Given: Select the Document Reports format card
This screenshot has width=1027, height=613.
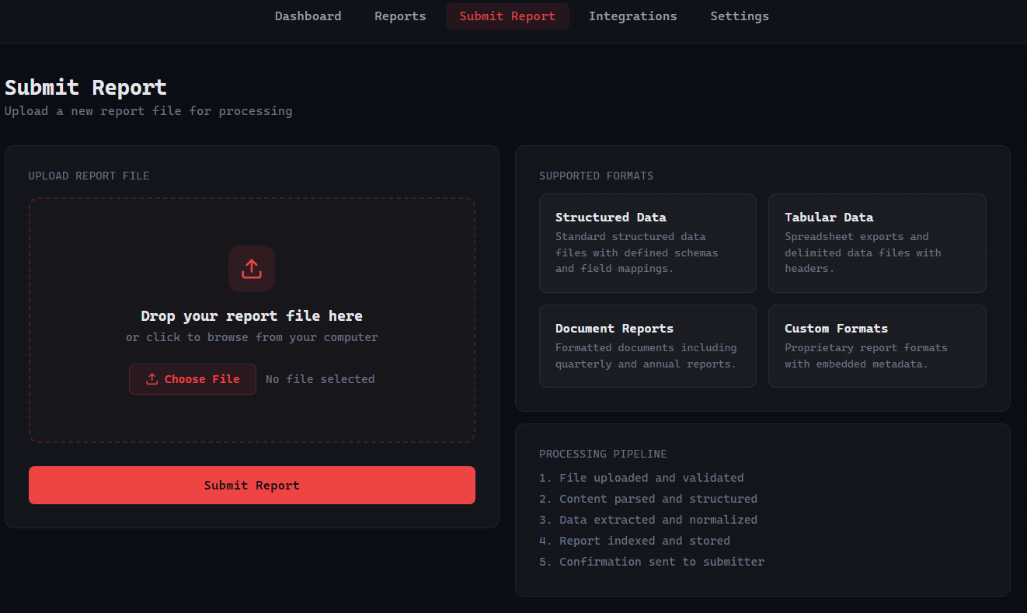Looking at the screenshot, I should pyautogui.click(x=648, y=346).
